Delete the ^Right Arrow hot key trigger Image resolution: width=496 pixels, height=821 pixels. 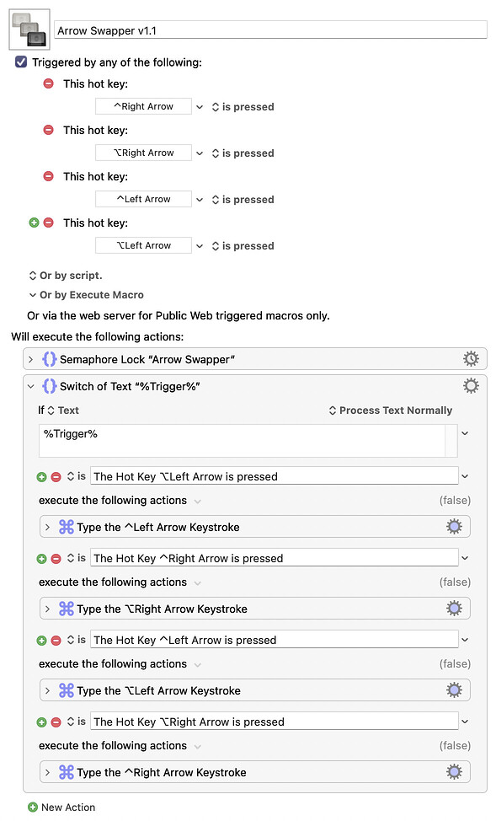coord(48,83)
